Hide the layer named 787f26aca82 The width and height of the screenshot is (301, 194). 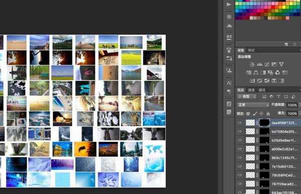[x=240, y=184]
